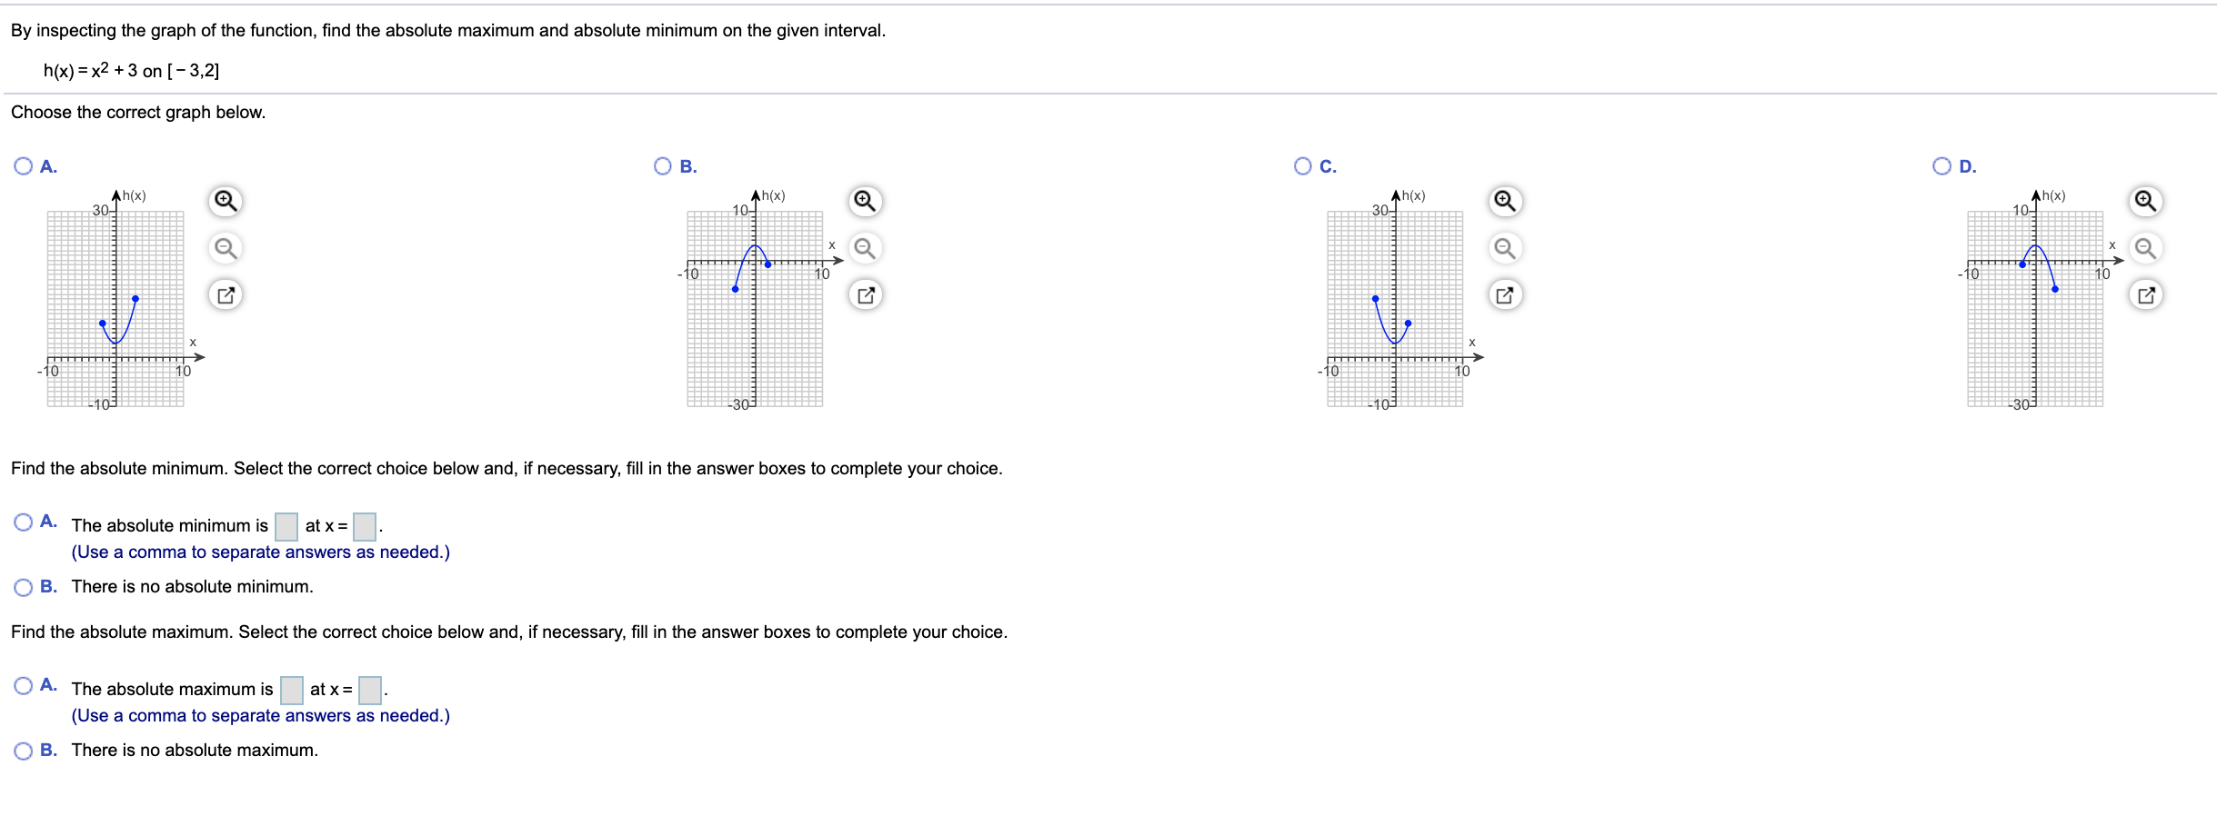The width and height of the screenshot is (2217, 816).
Task: Zoom out on graph B
Action: click(866, 248)
